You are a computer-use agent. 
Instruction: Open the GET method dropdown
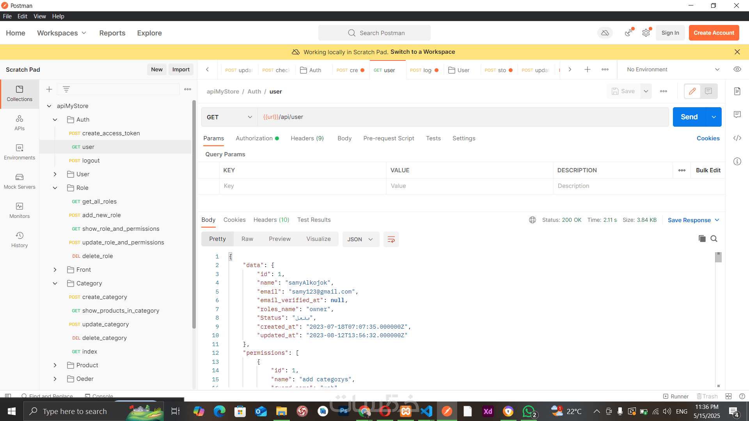tap(229, 117)
